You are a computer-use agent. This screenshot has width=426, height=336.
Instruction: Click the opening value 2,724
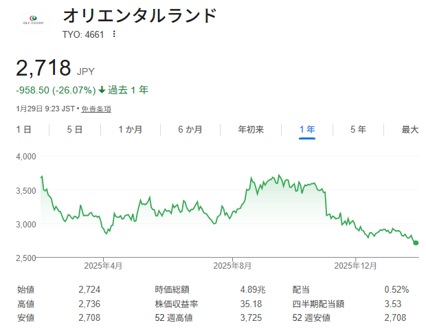(89, 289)
